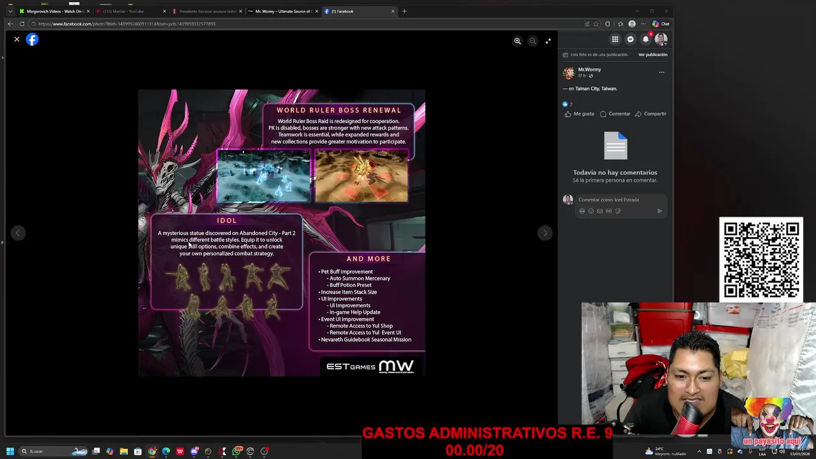Screen dimensions: 816x459
Task: Open Task View on taskbar
Action: click(96, 451)
